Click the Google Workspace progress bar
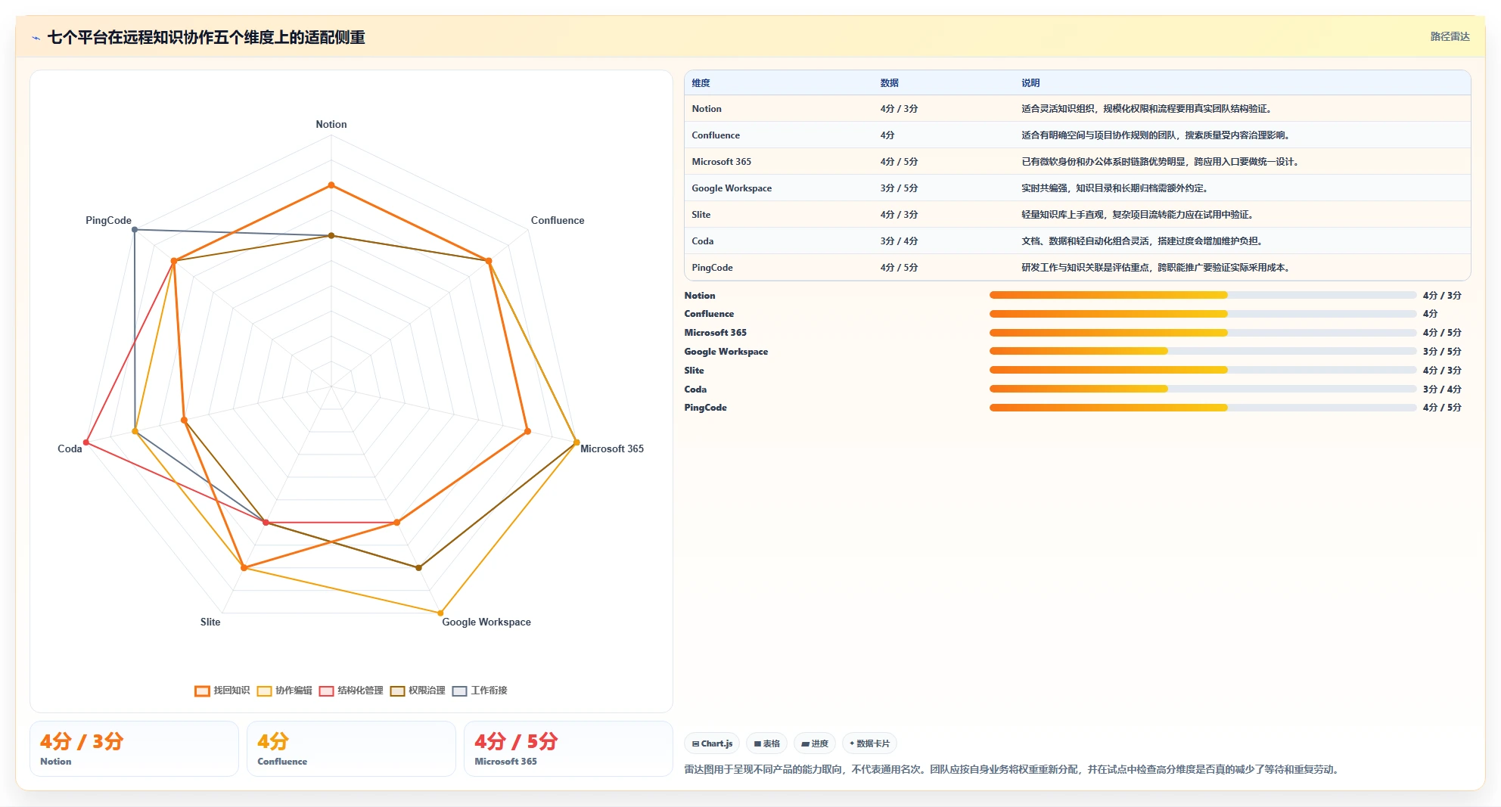 pos(1203,351)
